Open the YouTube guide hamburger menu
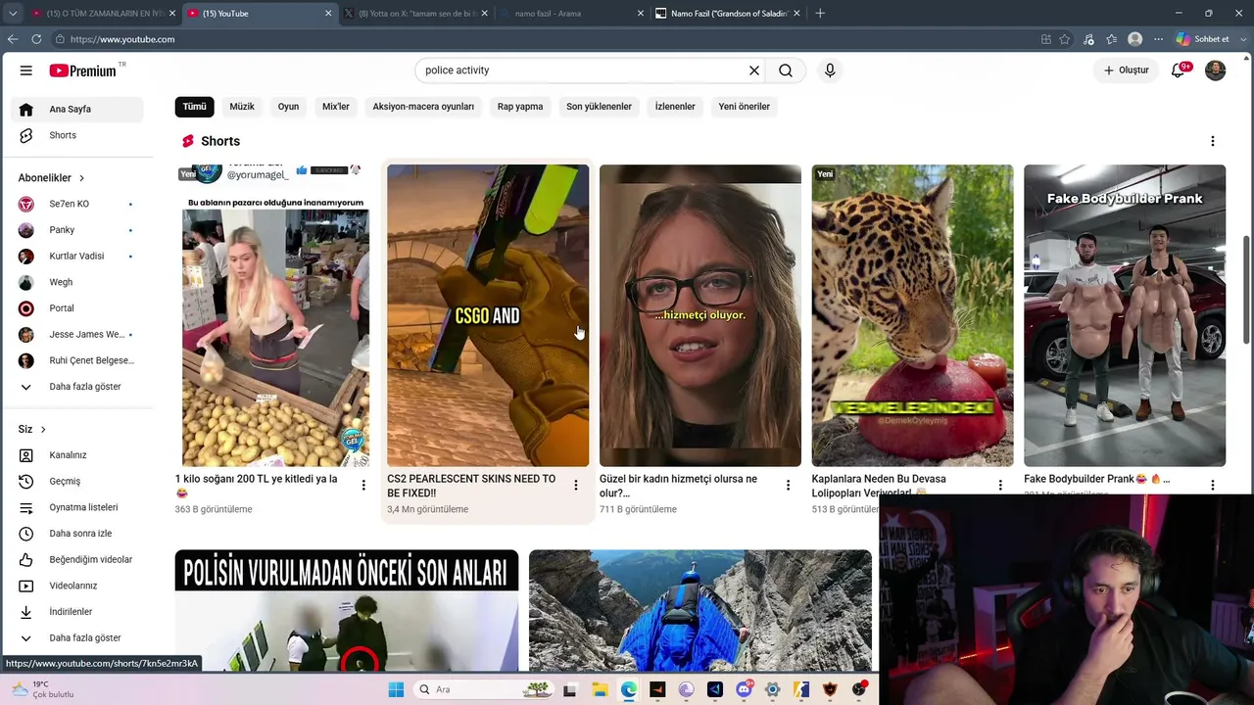Screen dimensions: 1254x705 click(x=26, y=70)
